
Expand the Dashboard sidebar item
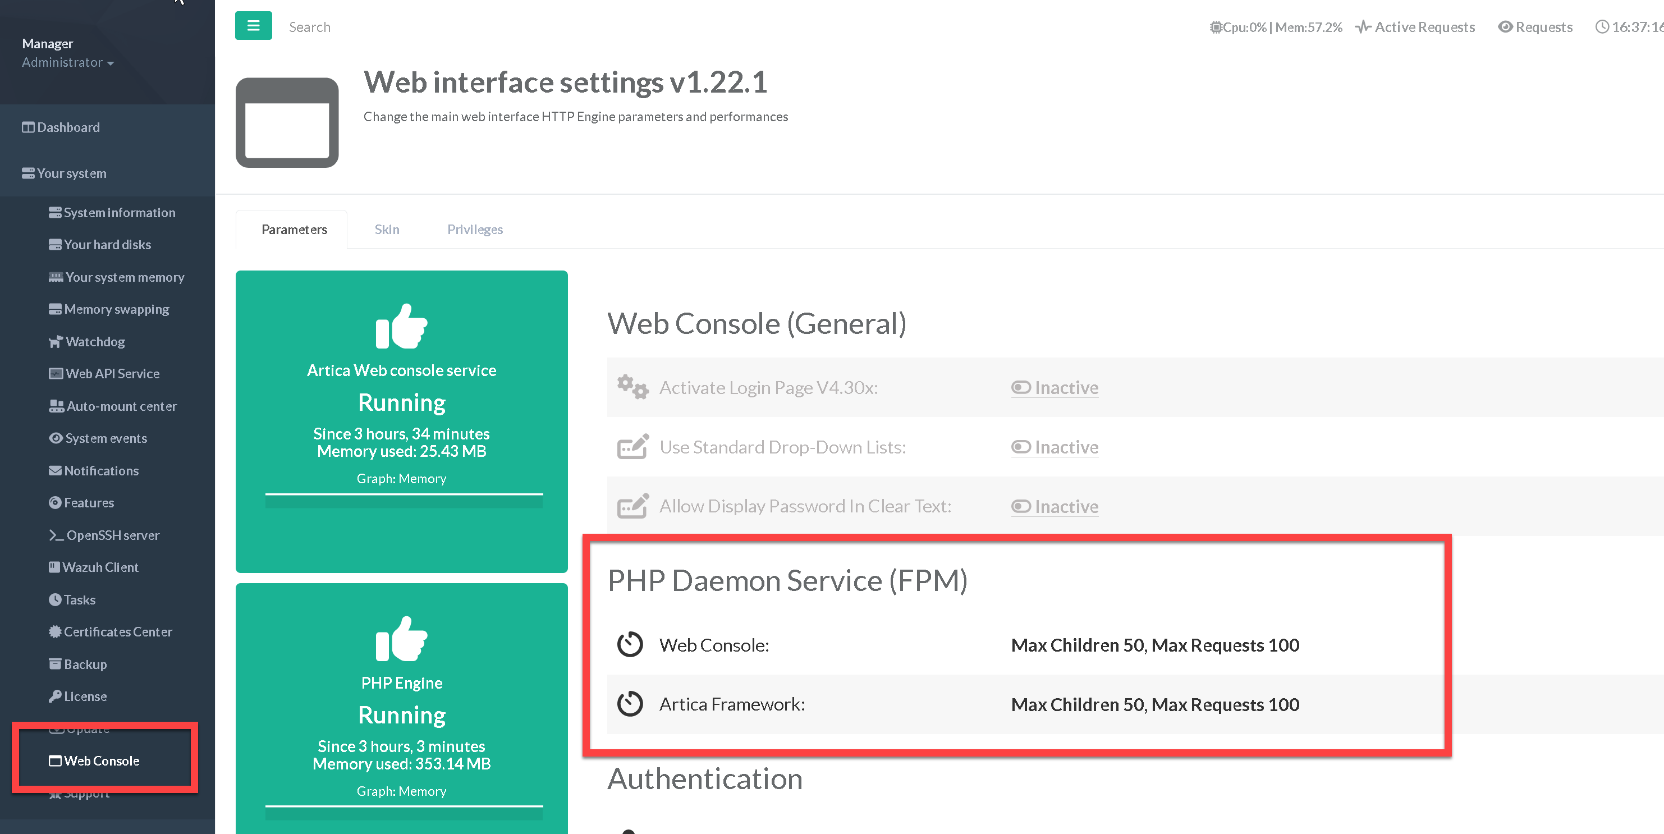[68, 127]
